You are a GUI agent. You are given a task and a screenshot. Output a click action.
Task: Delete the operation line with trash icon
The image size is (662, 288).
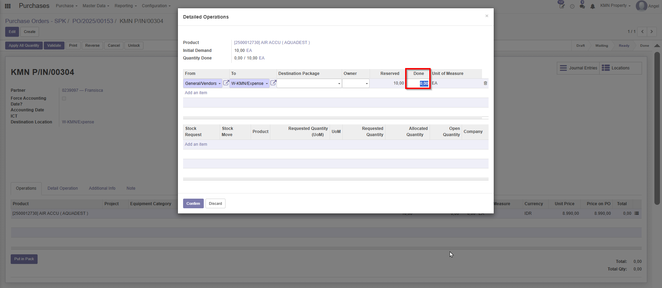point(485,83)
